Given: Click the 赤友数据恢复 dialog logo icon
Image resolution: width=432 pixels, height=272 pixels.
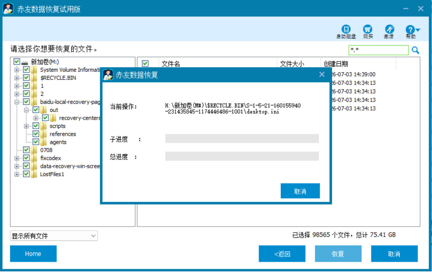Looking at the screenshot, I should click(x=108, y=75).
